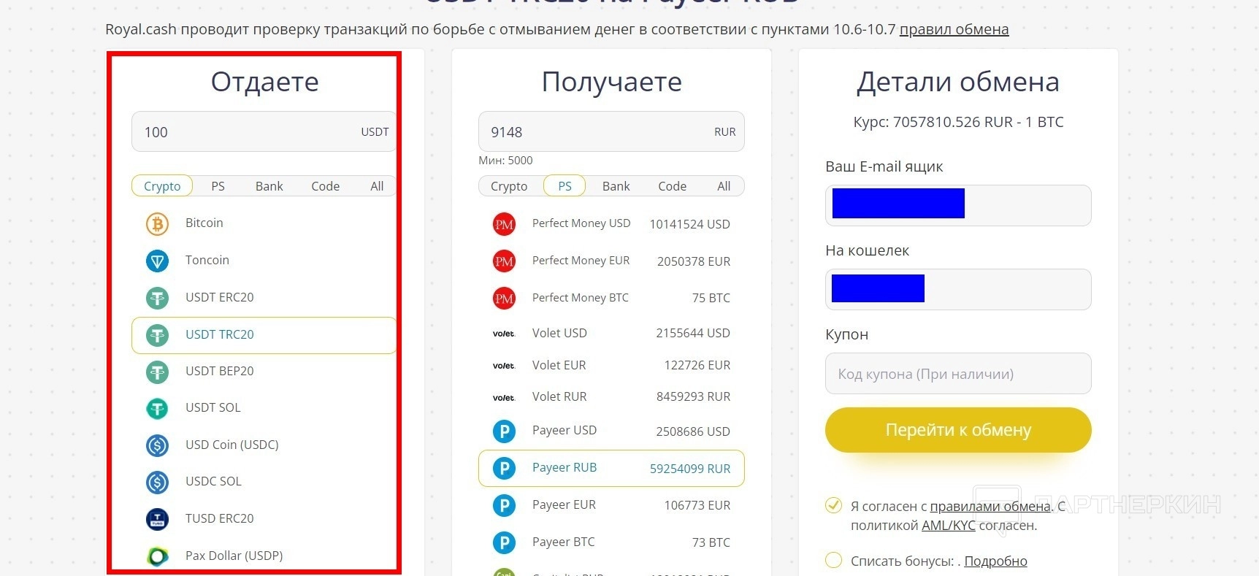Click the 'На кошелек' wallet input field
The image size is (1259, 576).
click(x=958, y=289)
